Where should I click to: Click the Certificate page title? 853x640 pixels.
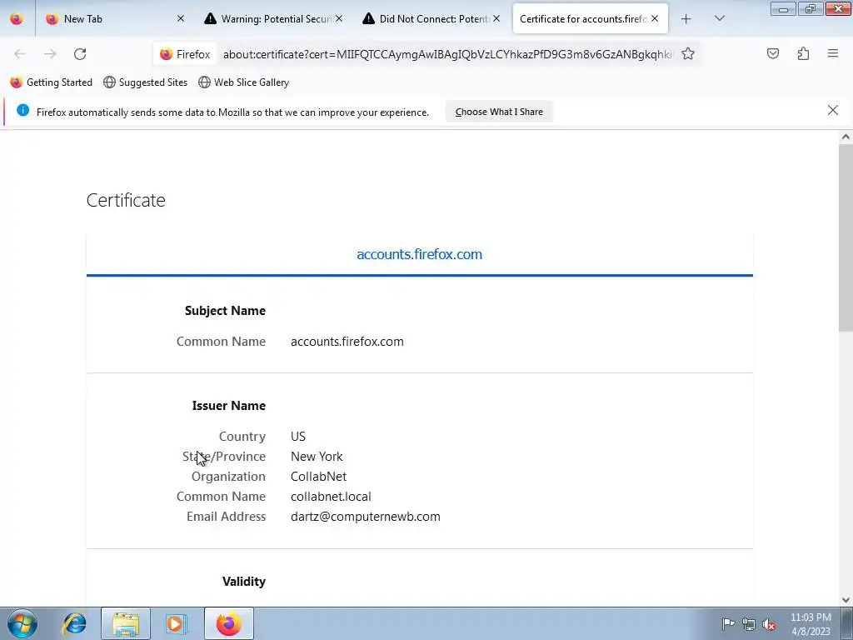coord(126,200)
